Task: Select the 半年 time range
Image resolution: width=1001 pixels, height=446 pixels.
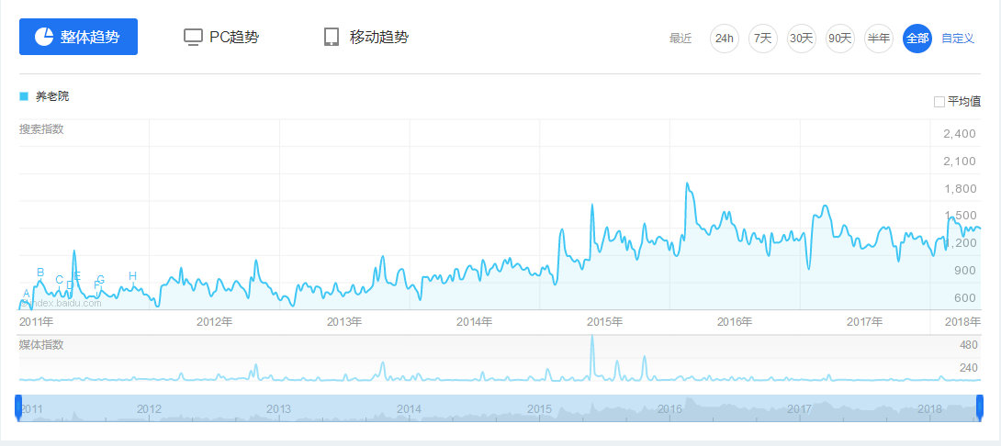Action: (879, 39)
